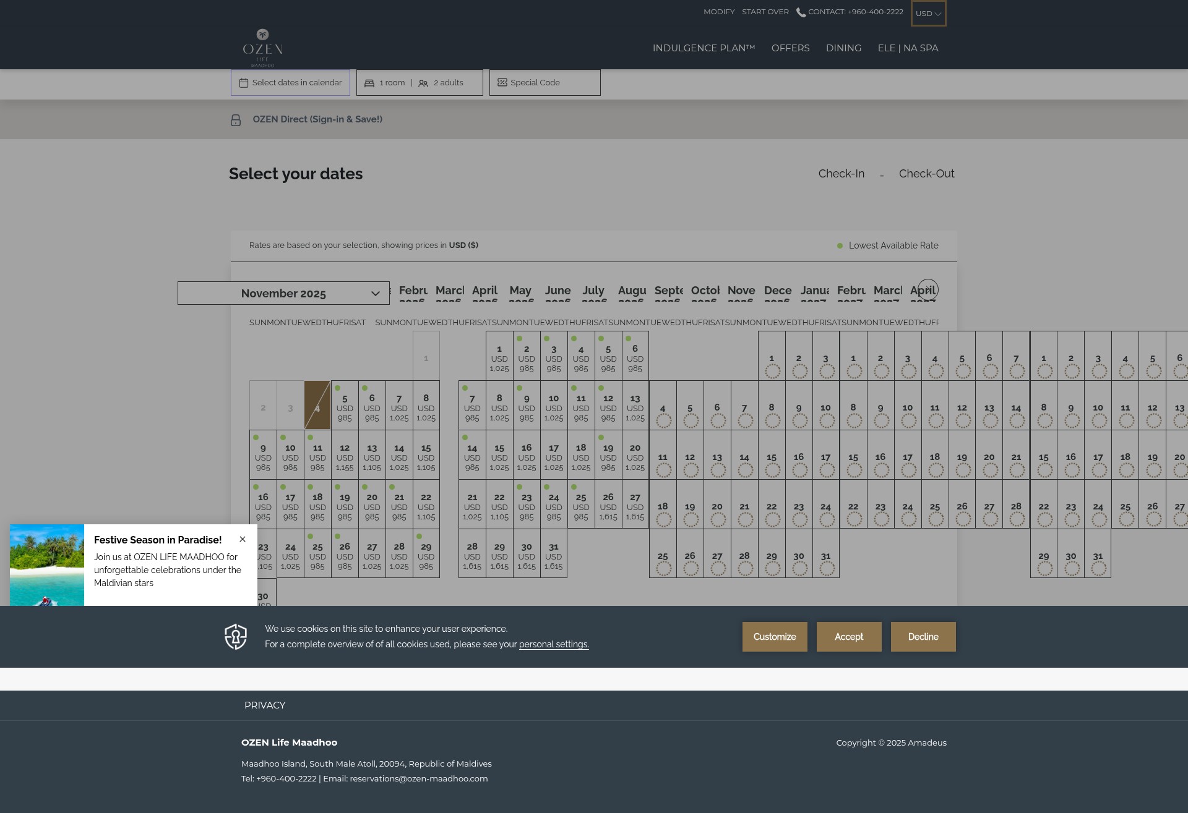
Task: Select November 9 at USD 985
Action: coord(263,454)
